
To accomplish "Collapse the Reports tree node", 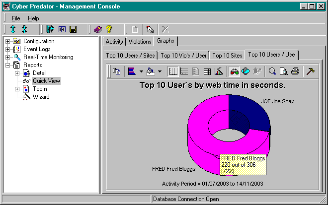I will [x=8, y=65].
